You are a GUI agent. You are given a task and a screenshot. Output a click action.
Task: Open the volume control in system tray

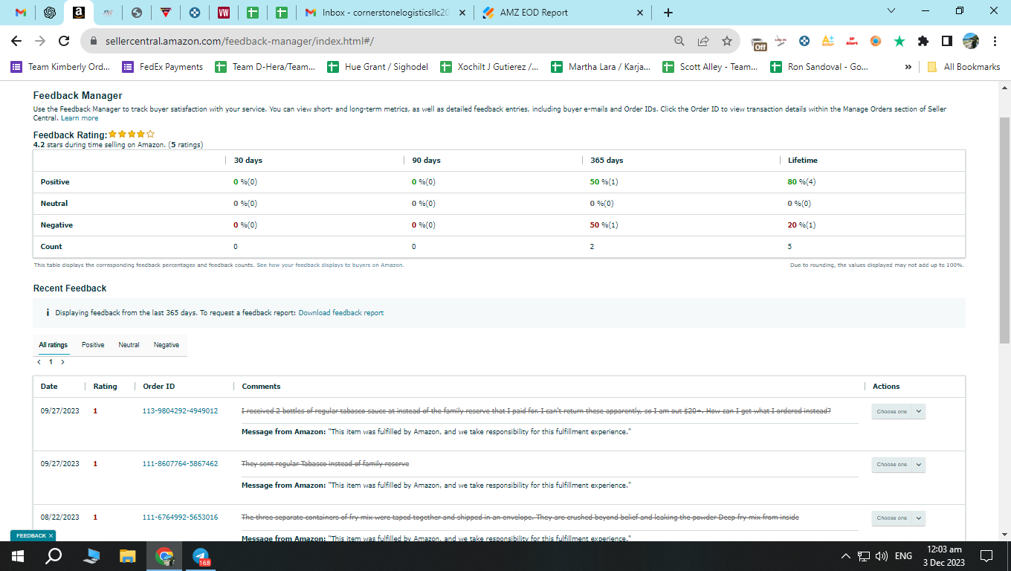pyautogui.click(x=882, y=556)
